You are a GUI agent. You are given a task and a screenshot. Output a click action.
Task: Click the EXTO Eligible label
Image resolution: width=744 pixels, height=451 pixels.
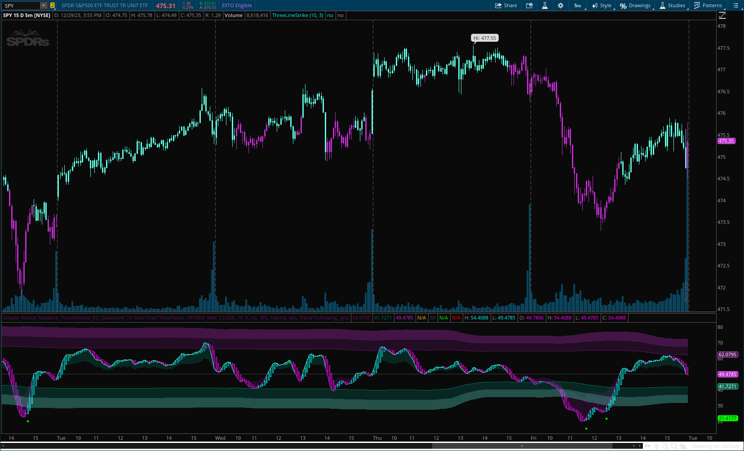[237, 5]
